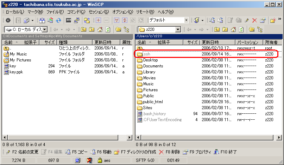The width and height of the screenshot is (284, 165).
Task: Click the local panel horizontal scrollbar thumb
Action: [x=63, y=138]
